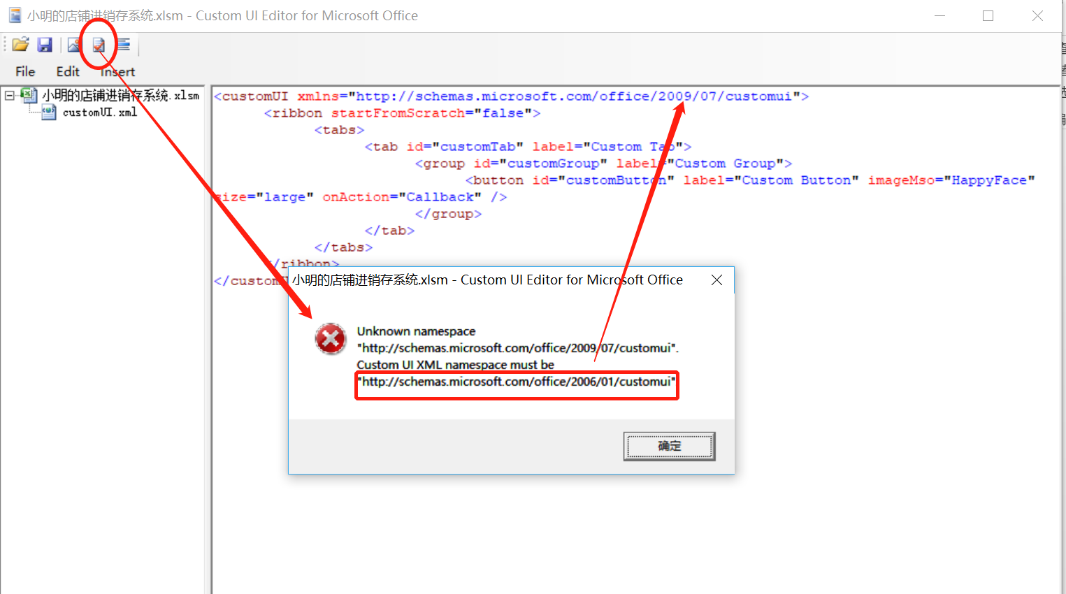Screen dimensions: 1066x594
Task: Click the Save toolbar icon
Action: pos(45,45)
